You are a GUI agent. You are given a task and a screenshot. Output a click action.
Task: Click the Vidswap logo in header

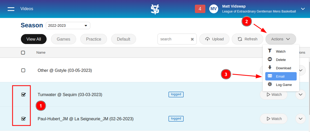point(155,9)
